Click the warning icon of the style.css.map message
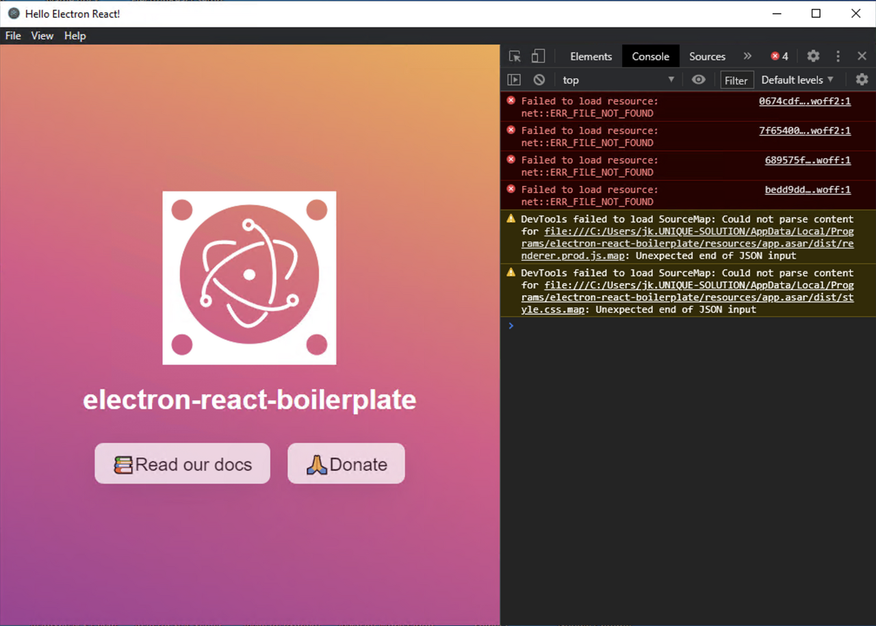Screen dimensions: 876x626 [x=511, y=272]
